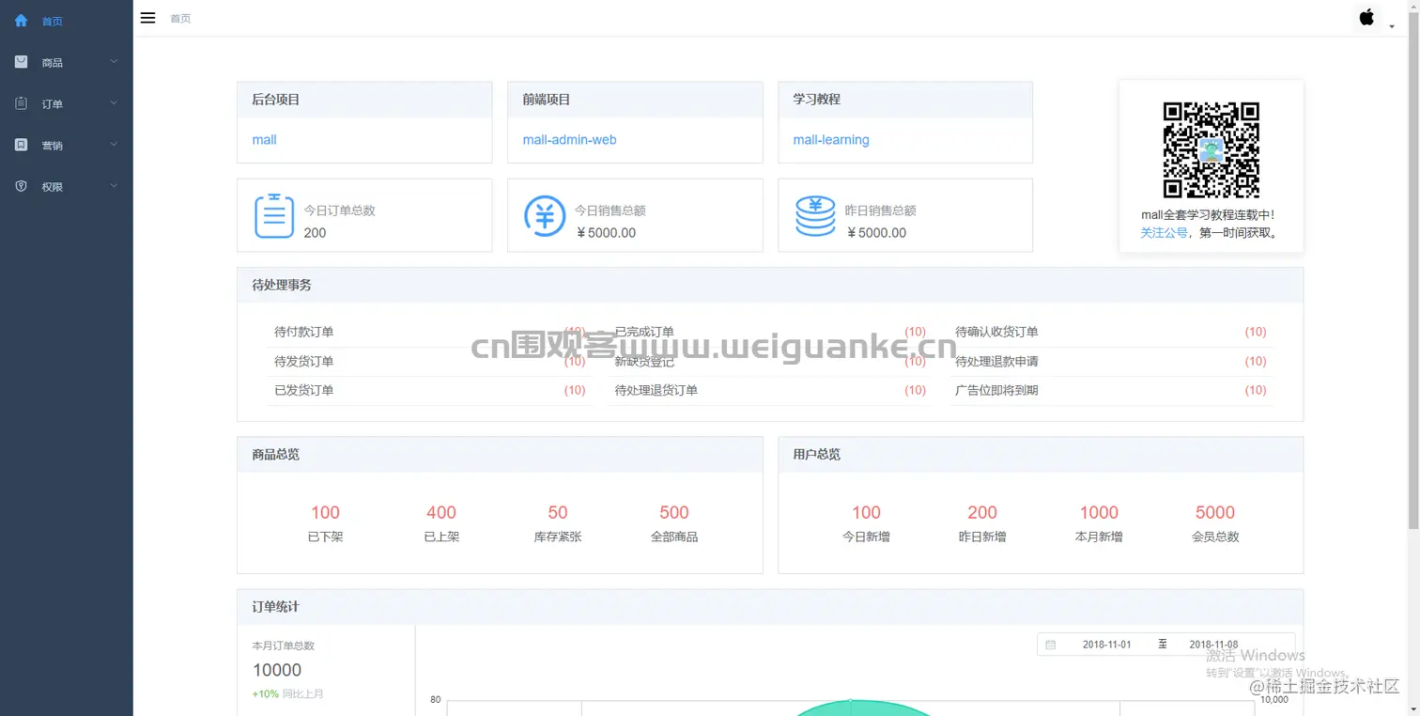Click the 今日销售总额 yen circle icon

(x=545, y=215)
